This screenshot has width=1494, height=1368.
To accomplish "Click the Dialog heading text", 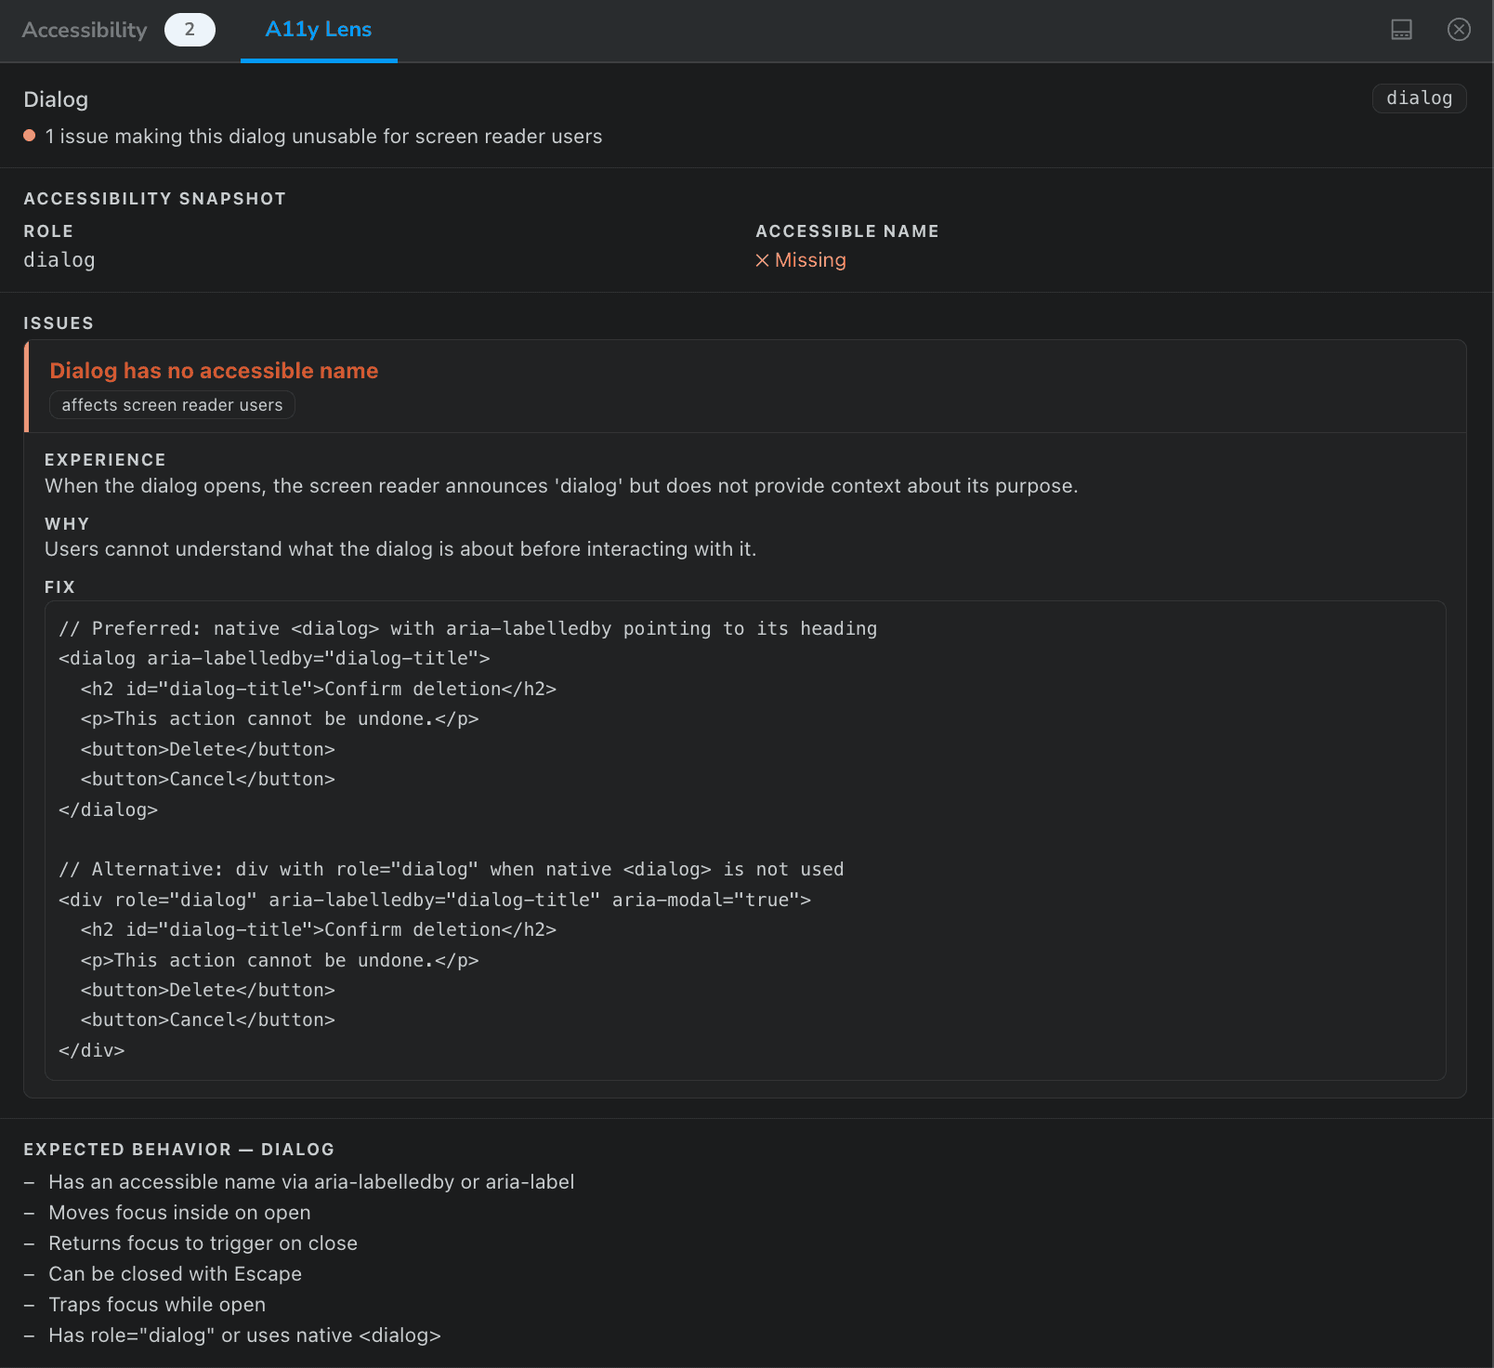I will click(x=56, y=99).
